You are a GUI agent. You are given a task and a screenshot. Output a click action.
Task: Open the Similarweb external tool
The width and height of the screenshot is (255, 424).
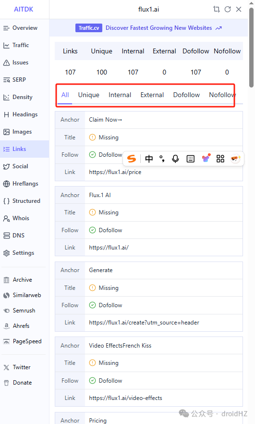coord(23,295)
